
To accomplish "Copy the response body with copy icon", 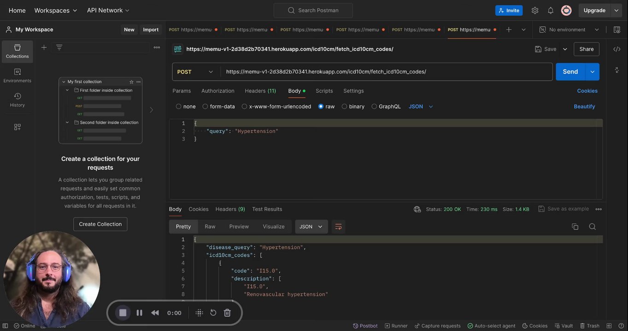I will [x=575, y=227].
